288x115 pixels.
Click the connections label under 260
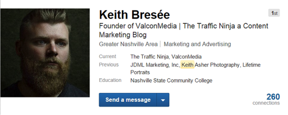[266, 103]
